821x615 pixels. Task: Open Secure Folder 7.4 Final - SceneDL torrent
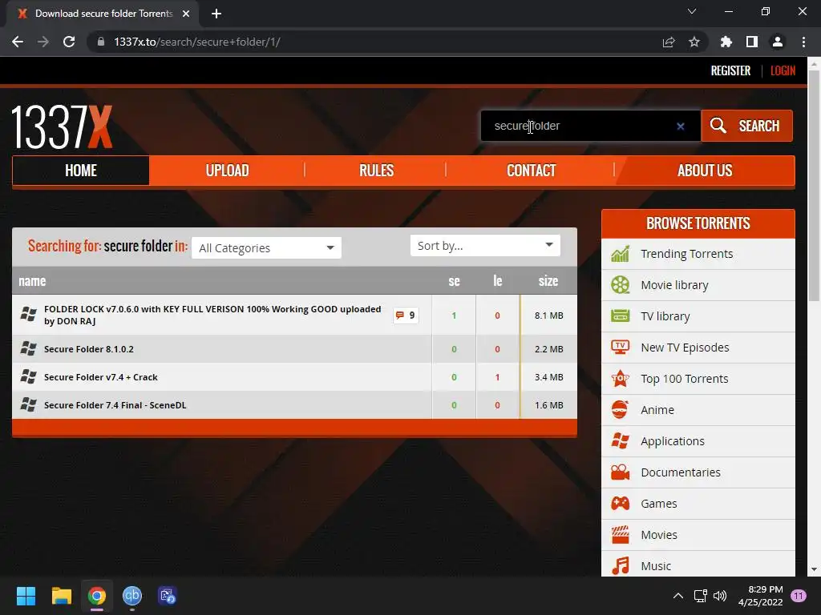coord(115,405)
